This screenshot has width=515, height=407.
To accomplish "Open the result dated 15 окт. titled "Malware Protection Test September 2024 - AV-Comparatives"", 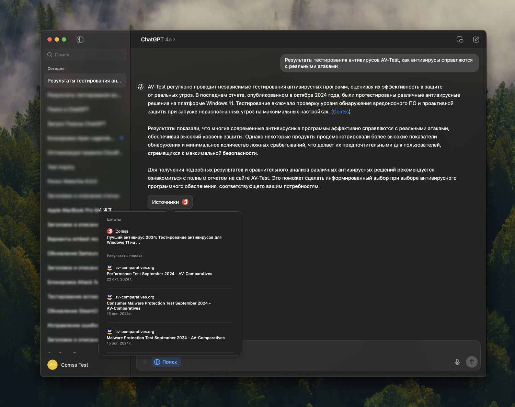I will pos(170,337).
